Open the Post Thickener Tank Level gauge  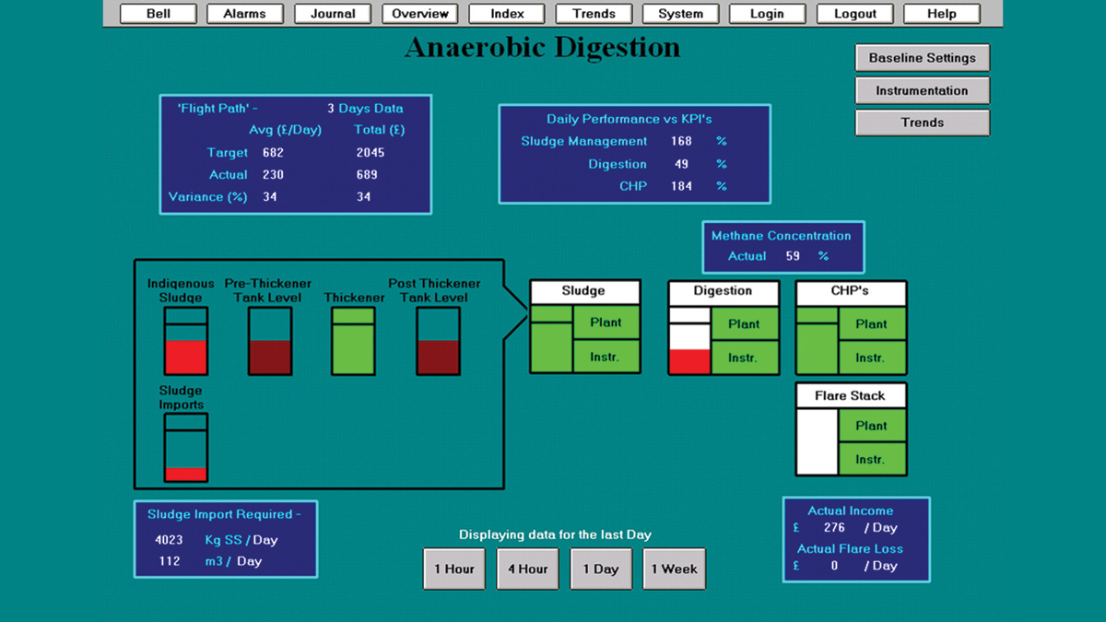[x=438, y=341]
